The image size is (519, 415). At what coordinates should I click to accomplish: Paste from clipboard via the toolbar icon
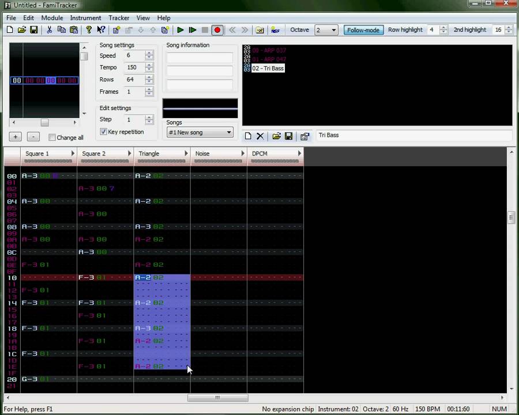click(x=73, y=30)
